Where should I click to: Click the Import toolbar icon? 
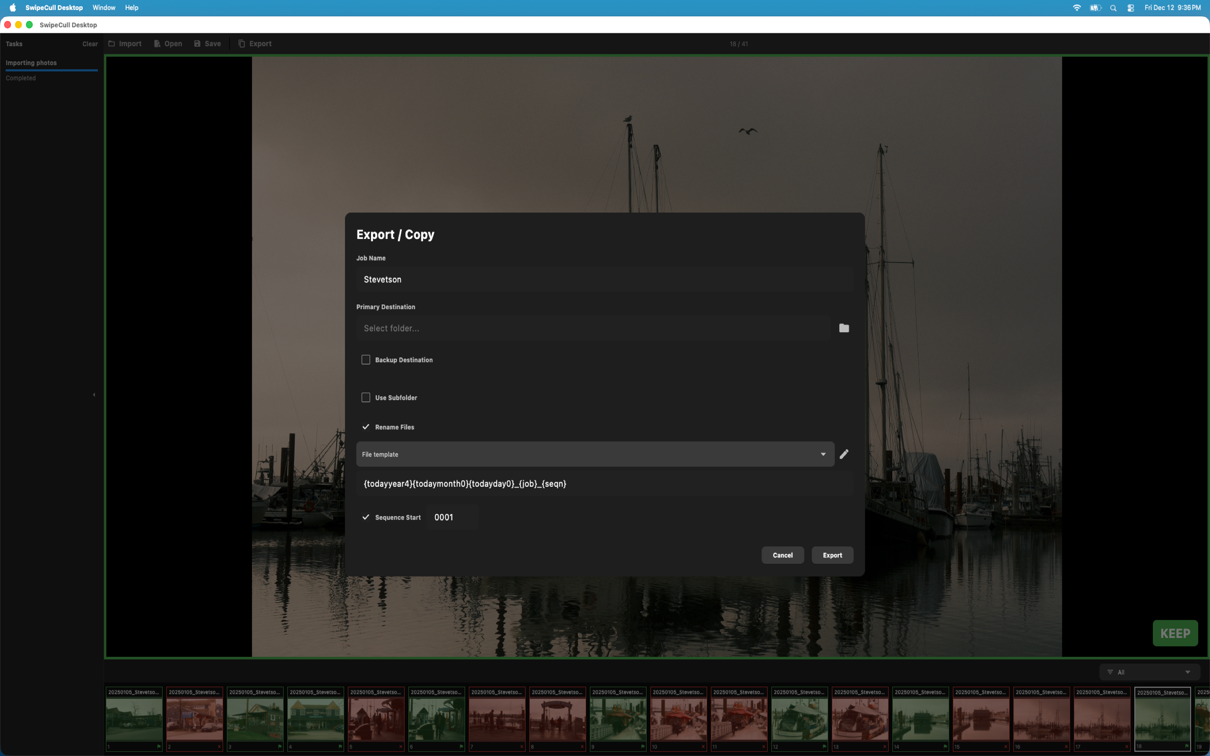[112, 43]
